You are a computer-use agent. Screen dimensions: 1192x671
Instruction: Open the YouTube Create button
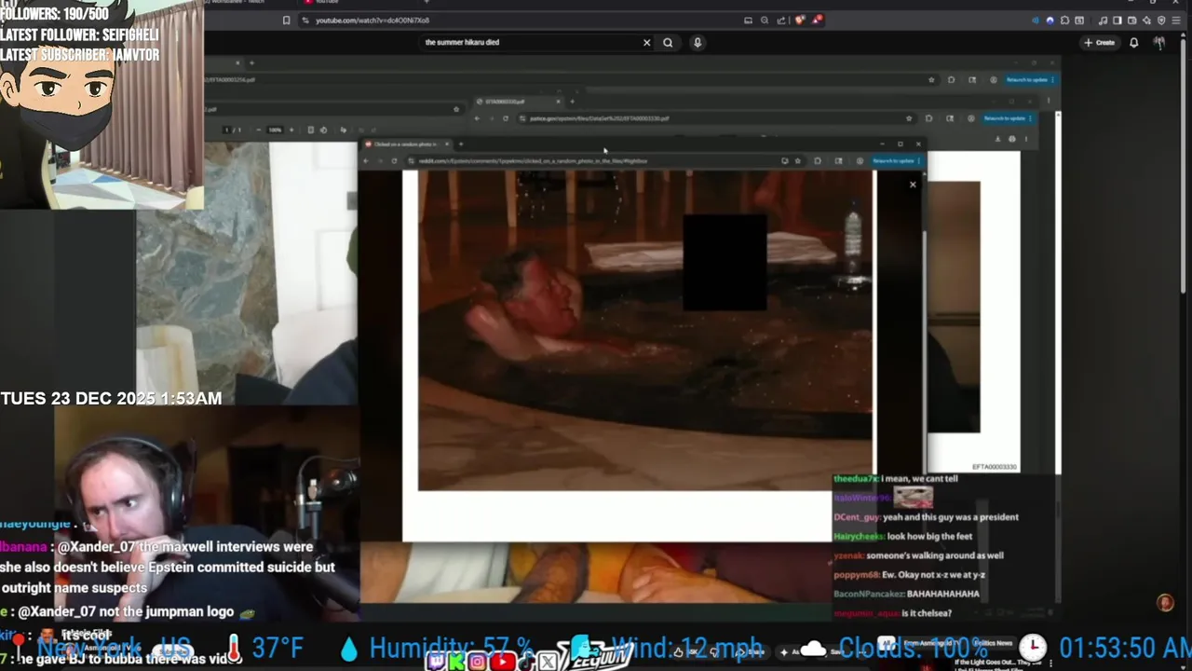coord(1099,42)
